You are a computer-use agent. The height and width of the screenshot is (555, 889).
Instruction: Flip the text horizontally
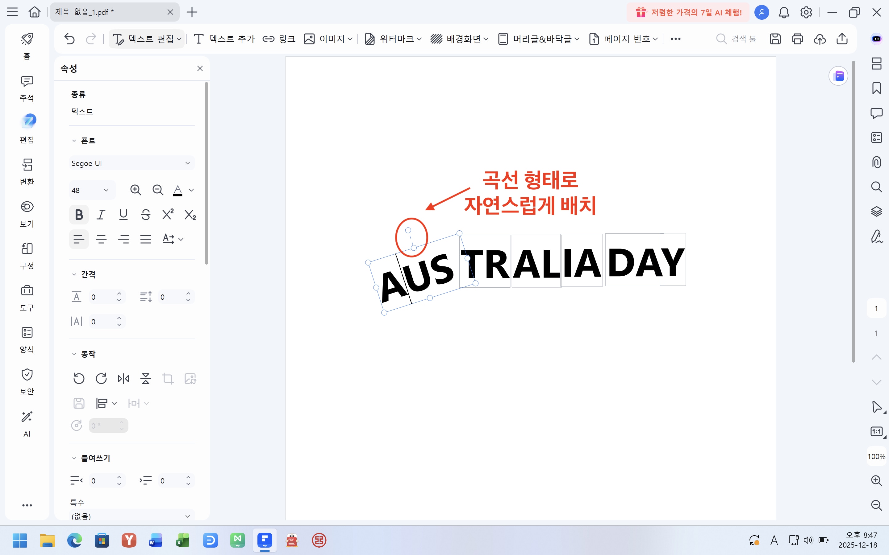123,378
